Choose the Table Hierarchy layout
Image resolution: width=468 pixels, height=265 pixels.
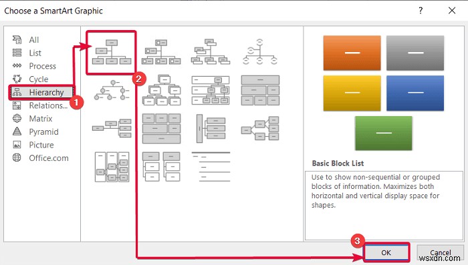click(x=260, y=90)
